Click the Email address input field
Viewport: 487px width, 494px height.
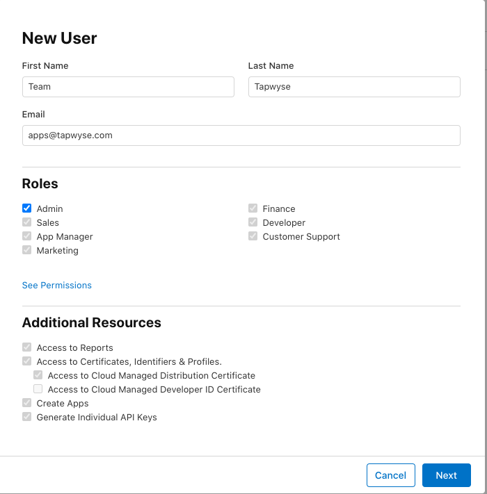(241, 135)
